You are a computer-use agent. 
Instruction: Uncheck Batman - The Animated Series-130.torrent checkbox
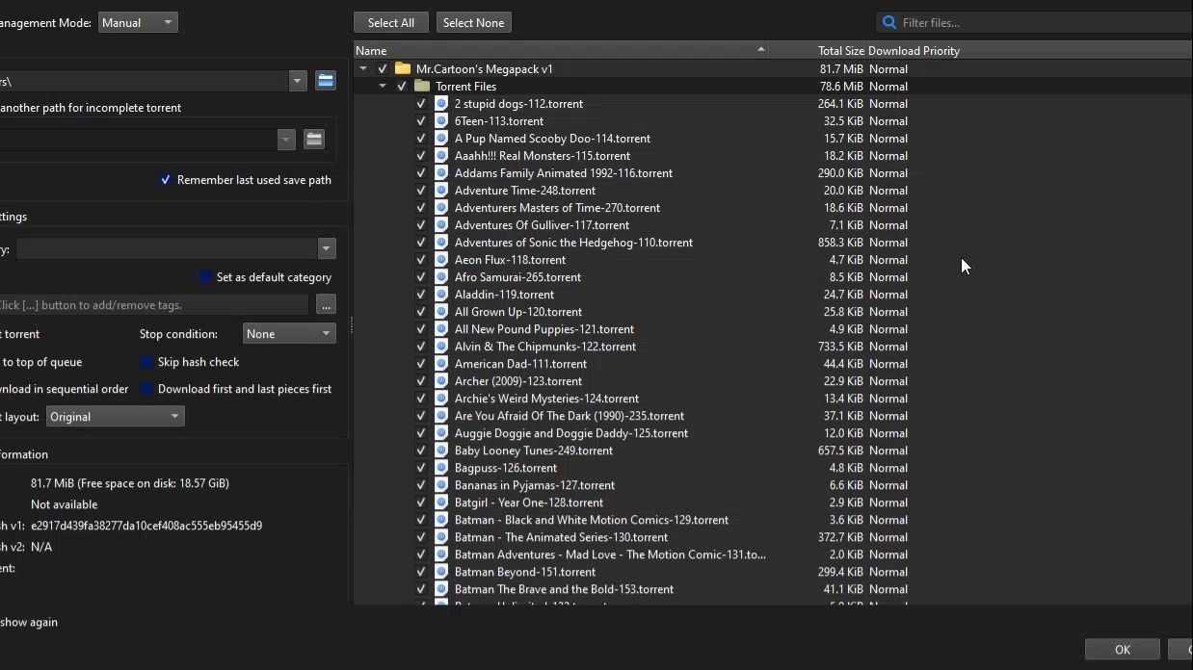(421, 536)
